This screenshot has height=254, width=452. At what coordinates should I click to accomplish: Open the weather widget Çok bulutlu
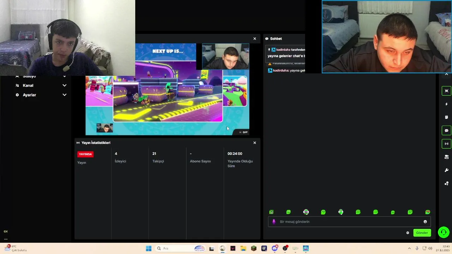pos(16,248)
